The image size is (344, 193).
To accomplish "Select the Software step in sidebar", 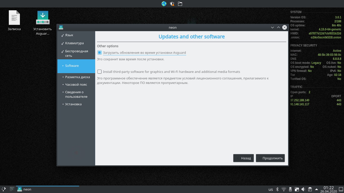I will pyautogui.click(x=76, y=66).
